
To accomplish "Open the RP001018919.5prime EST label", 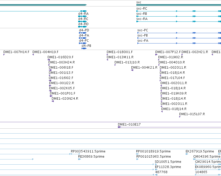I will (x=153, y=151).
